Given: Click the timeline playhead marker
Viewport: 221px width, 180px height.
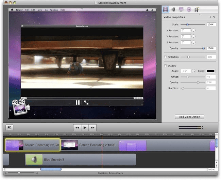Looking at the screenshot, I should point(102,135).
